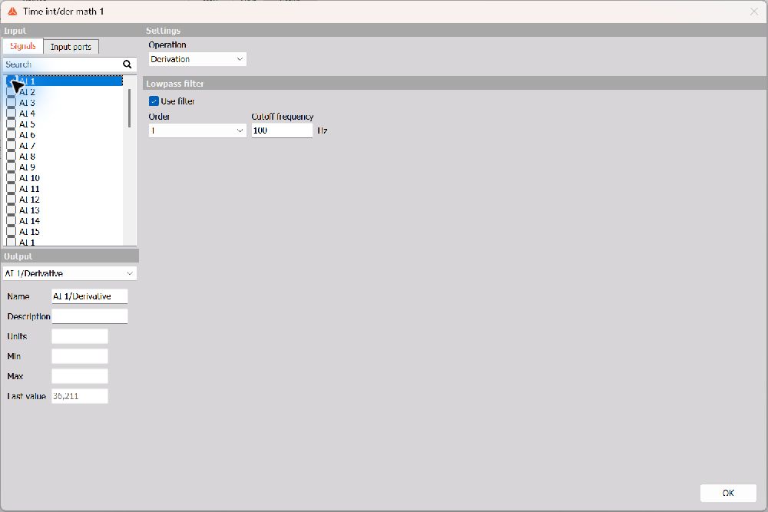Enable the AI 9 signal checkbox
Viewport: 768px width, 512px height.
coord(11,167)
